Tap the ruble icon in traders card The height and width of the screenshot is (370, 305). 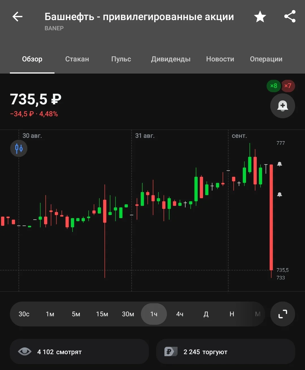click(x=171, y=352)
